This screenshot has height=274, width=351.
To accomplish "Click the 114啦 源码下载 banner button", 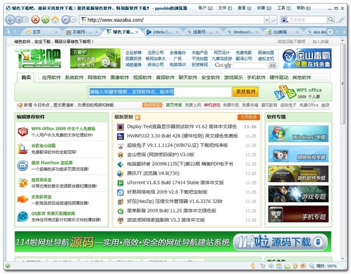I will tap(280, 242).
